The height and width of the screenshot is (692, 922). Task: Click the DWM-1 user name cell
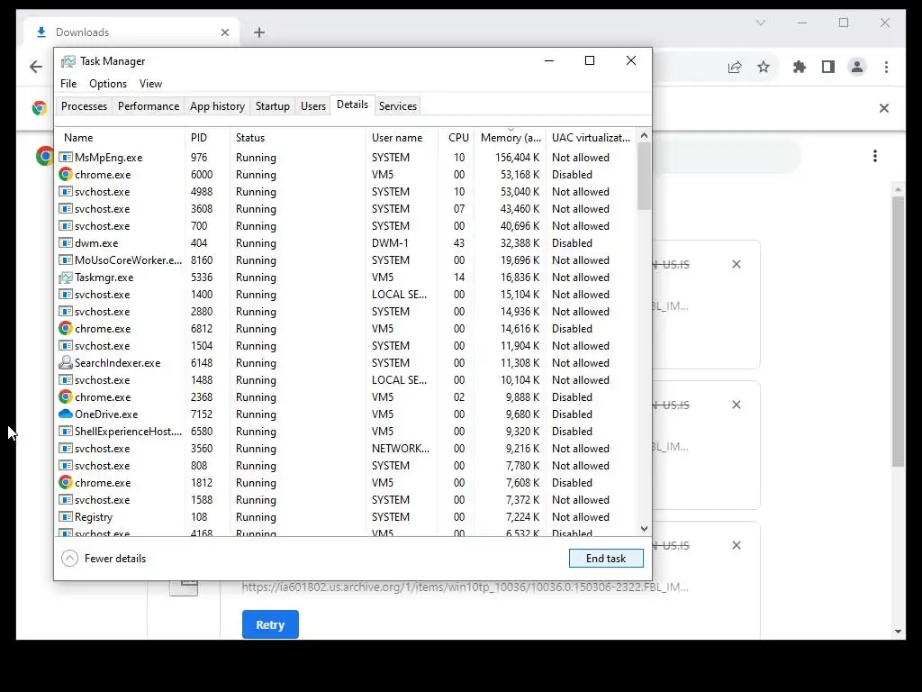click(390, 242)
